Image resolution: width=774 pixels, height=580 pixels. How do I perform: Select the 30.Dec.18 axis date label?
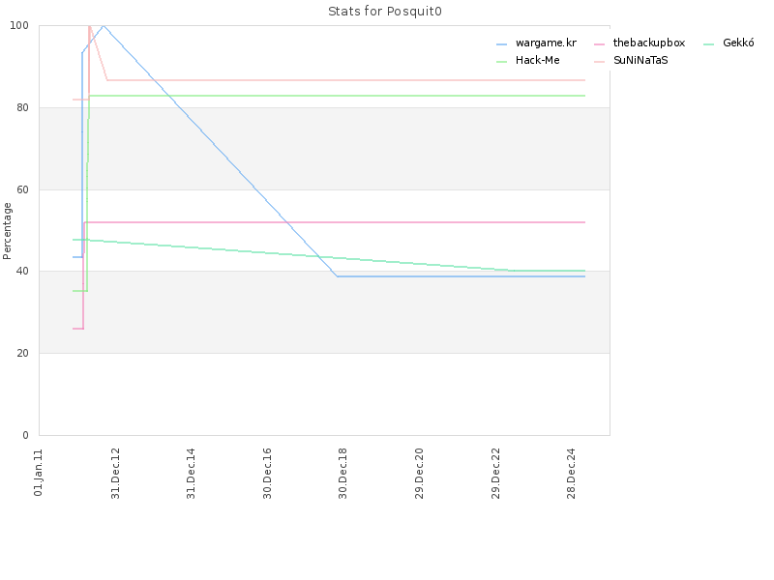[342, 474]
